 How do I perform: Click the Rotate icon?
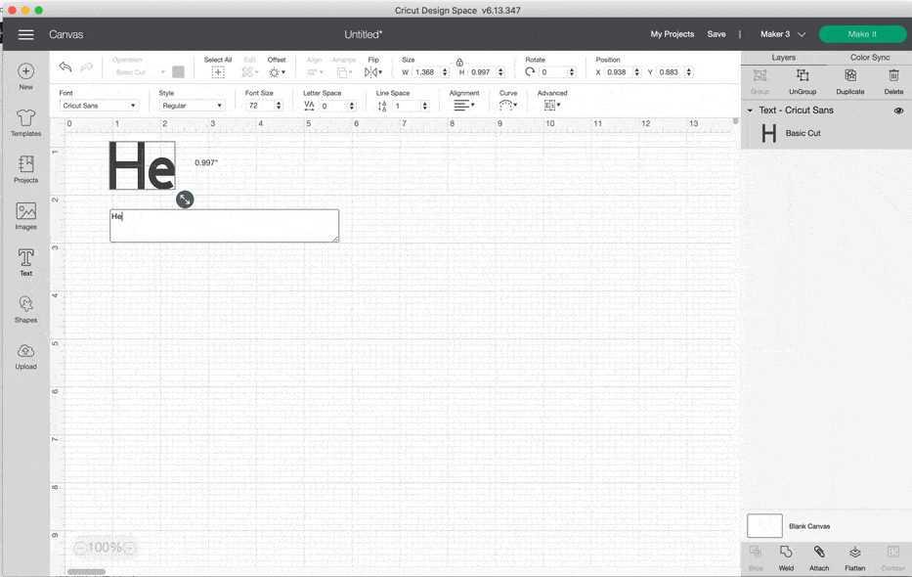coord(530,71)
